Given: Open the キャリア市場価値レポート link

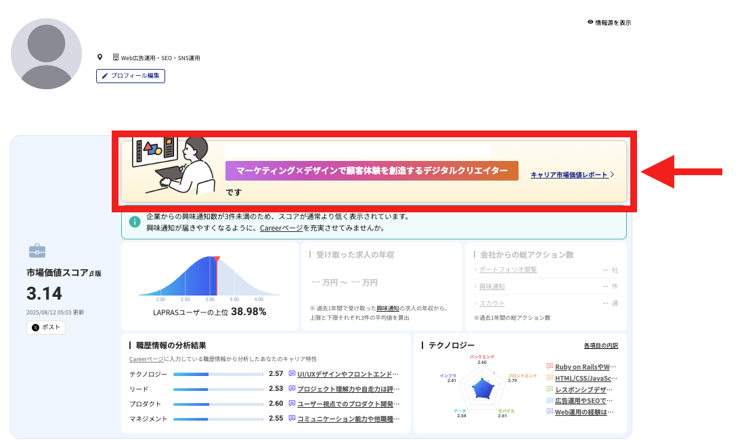Looking at the screenshot, I should (x=569, y=174).
